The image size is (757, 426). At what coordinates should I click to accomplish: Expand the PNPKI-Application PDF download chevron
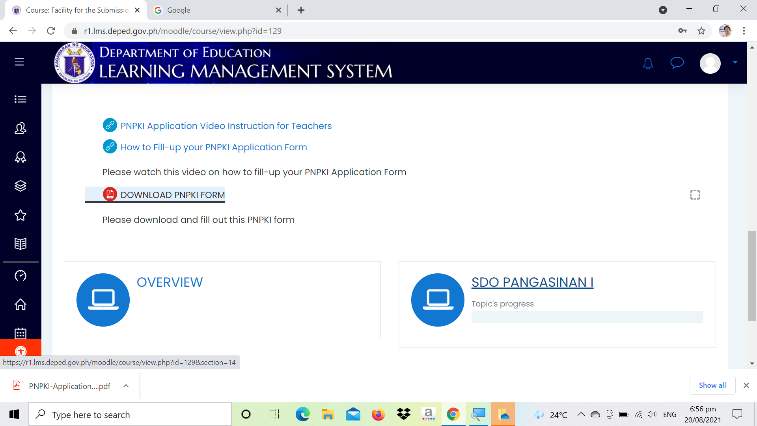pos(126,386)
